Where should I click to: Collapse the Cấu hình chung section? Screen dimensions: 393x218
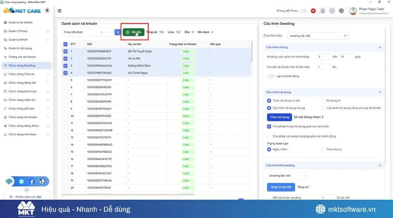(x=380, y=47)
